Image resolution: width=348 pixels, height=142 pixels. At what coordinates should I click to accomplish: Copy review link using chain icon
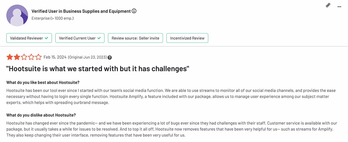[x=328, y=5]
